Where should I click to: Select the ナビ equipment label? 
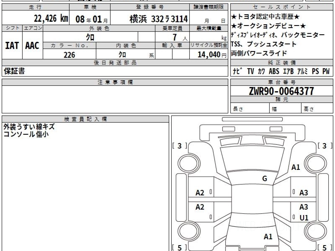[x=237, y=71]
